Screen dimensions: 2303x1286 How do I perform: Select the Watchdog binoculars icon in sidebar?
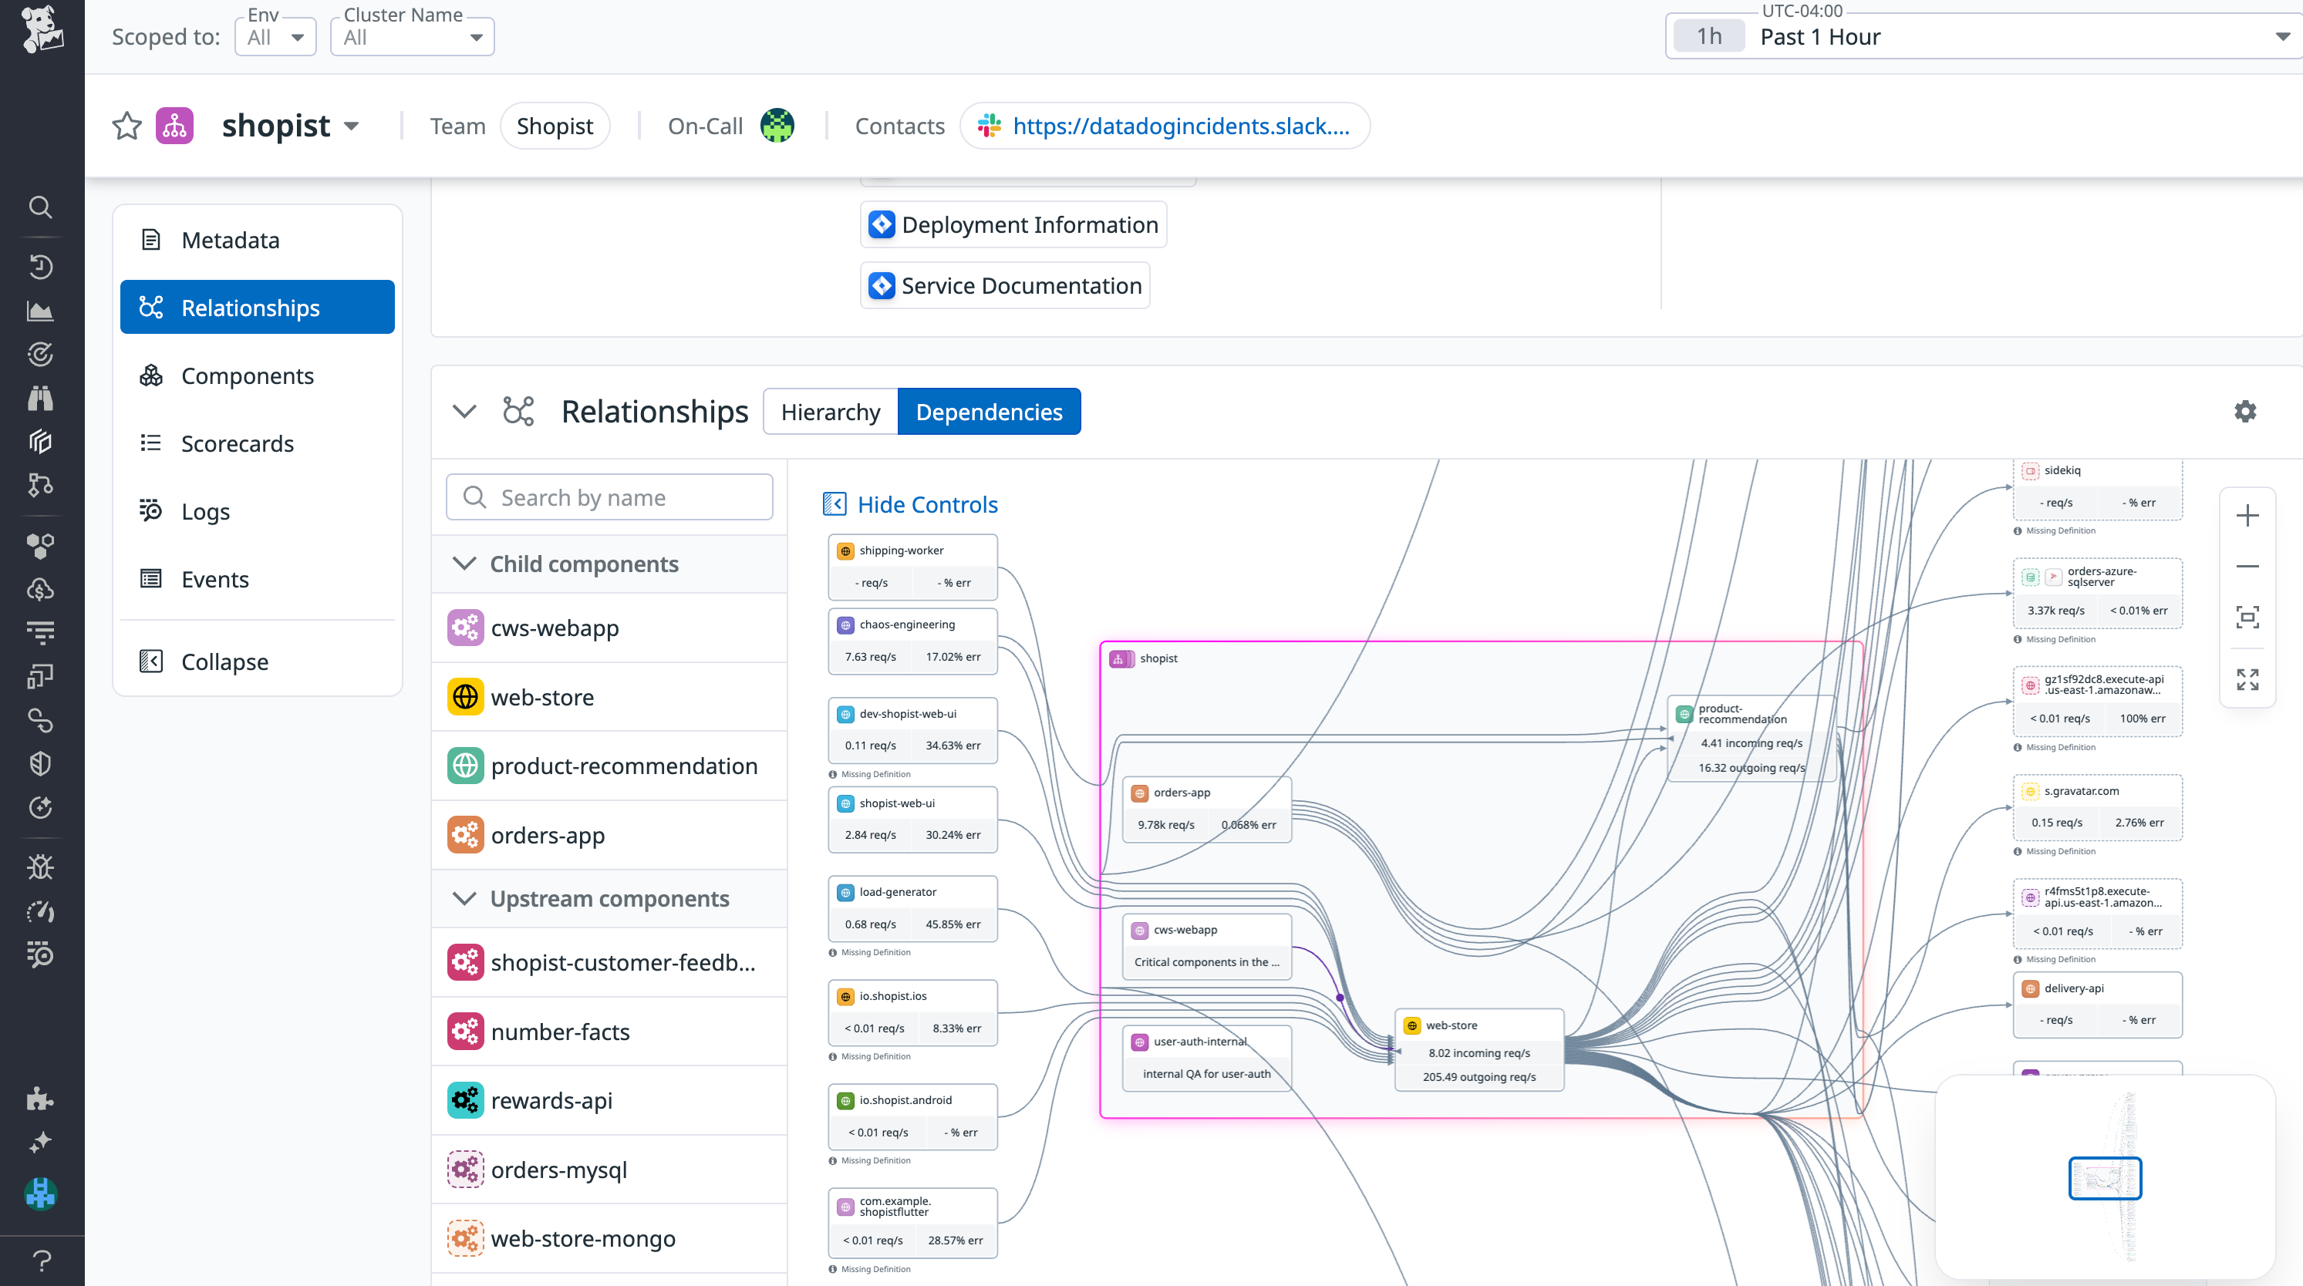coord(41,398)
